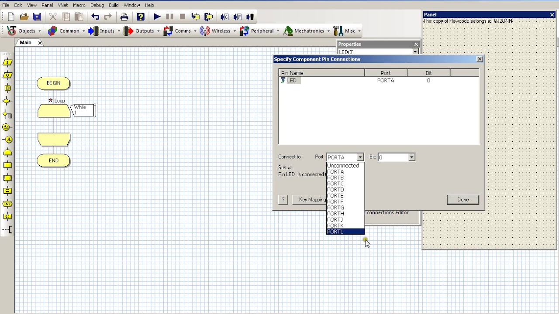
Task: Select the Output flowchart icon in sidebar
Action: coord(7,75)
